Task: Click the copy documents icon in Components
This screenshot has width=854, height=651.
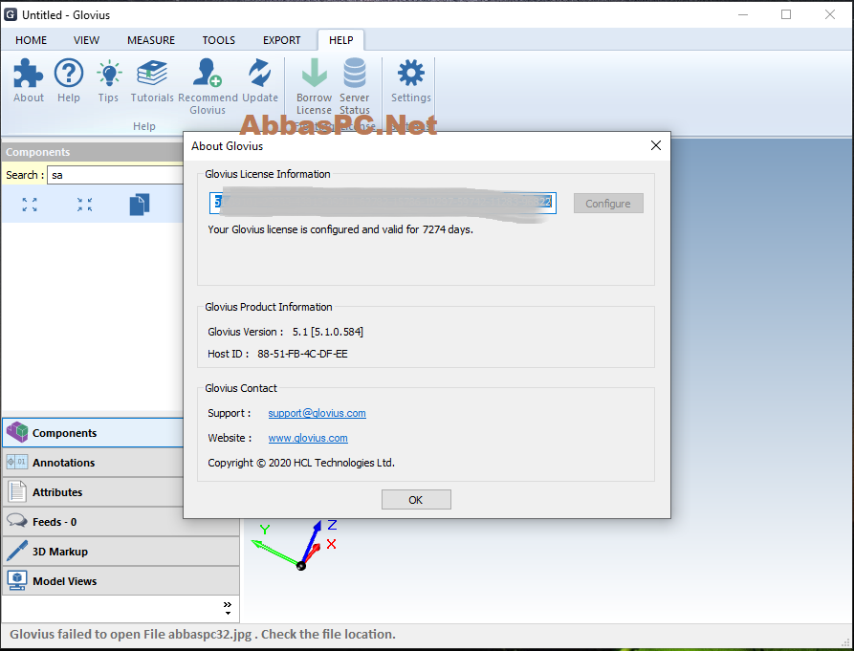Action: click(140, 205)
